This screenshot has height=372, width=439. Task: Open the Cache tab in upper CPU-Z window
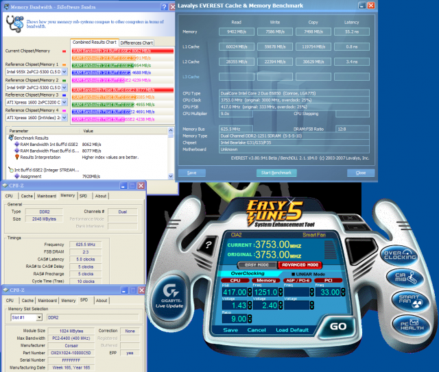[27, 196]
